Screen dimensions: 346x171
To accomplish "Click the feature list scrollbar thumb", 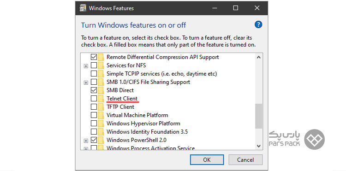I will 259,116.
